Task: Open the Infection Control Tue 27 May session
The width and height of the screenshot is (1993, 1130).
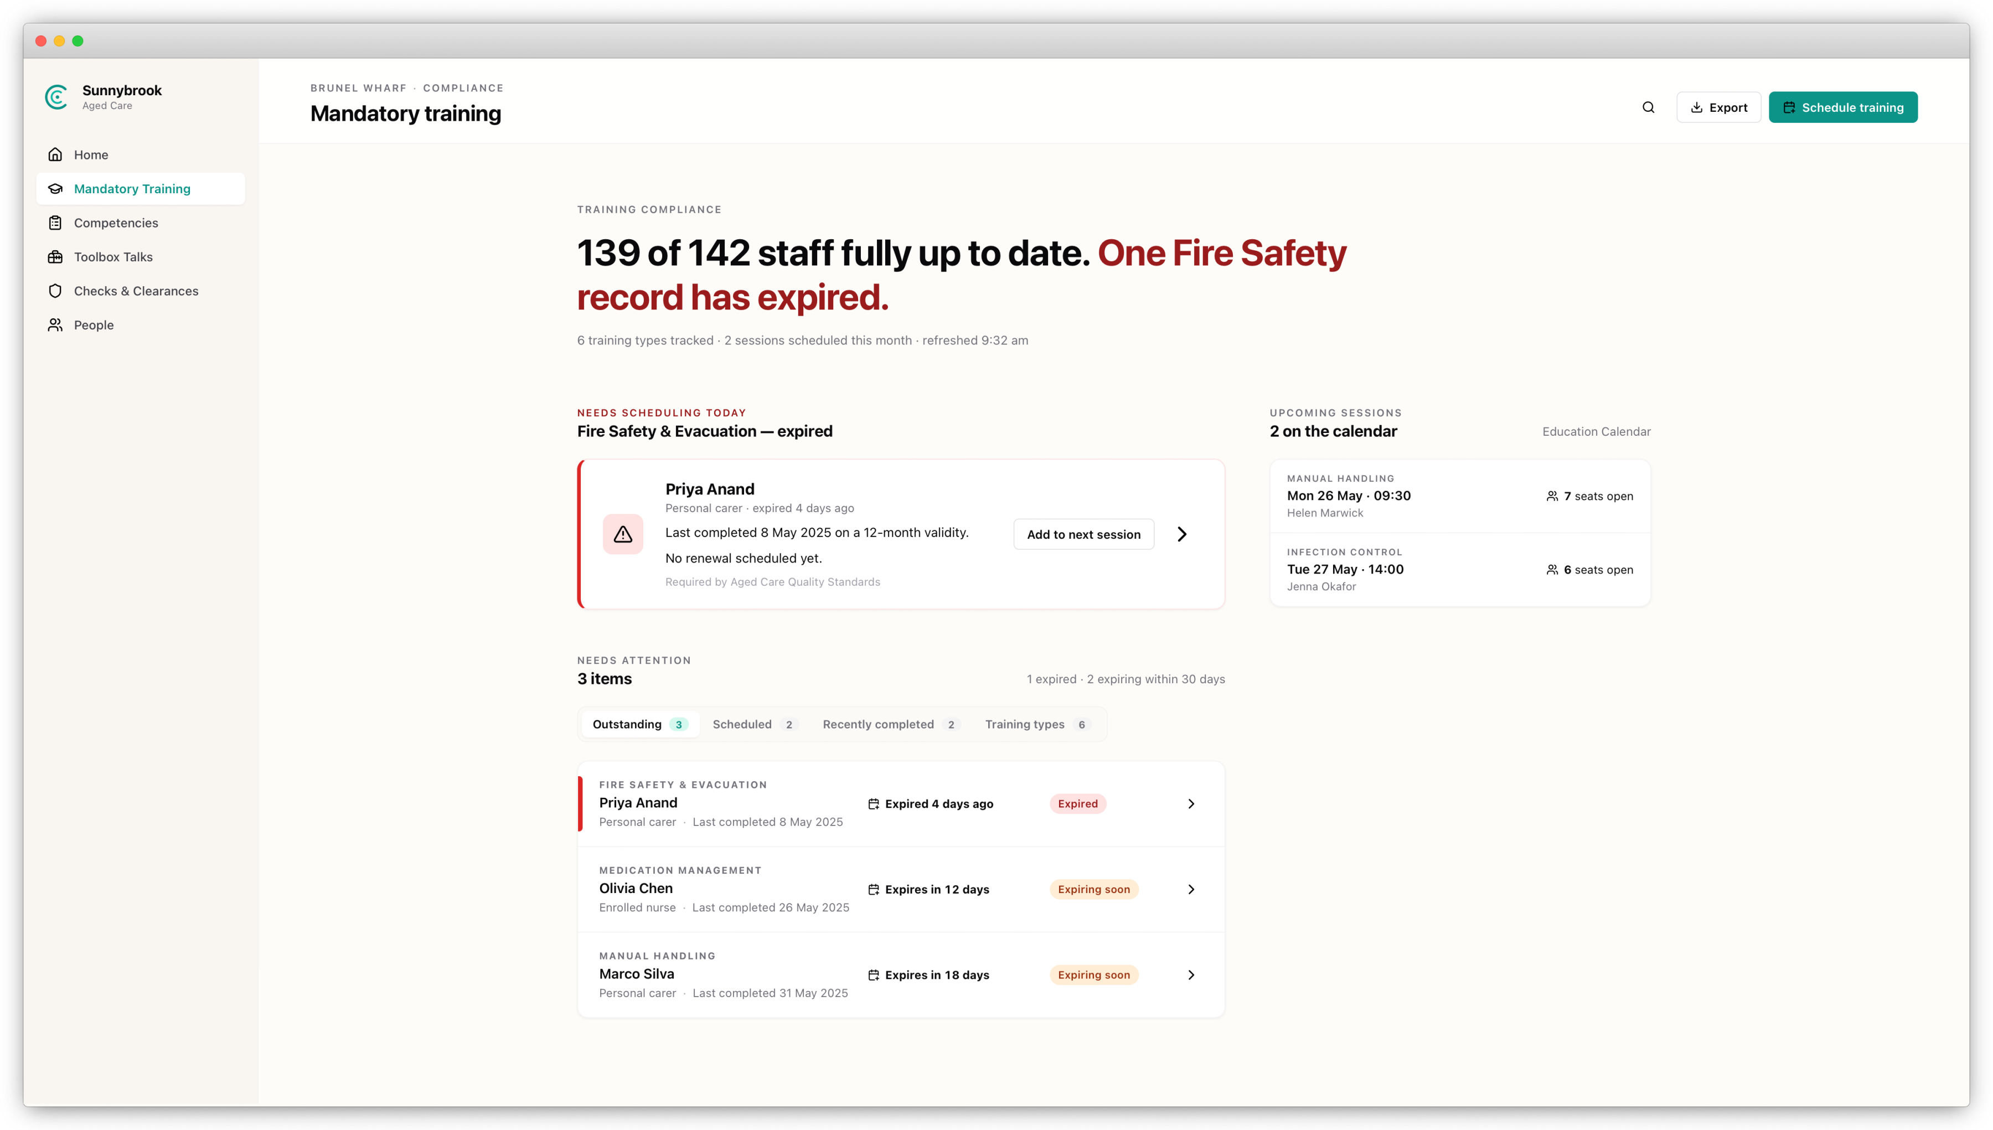Action: click(1459, 570)
